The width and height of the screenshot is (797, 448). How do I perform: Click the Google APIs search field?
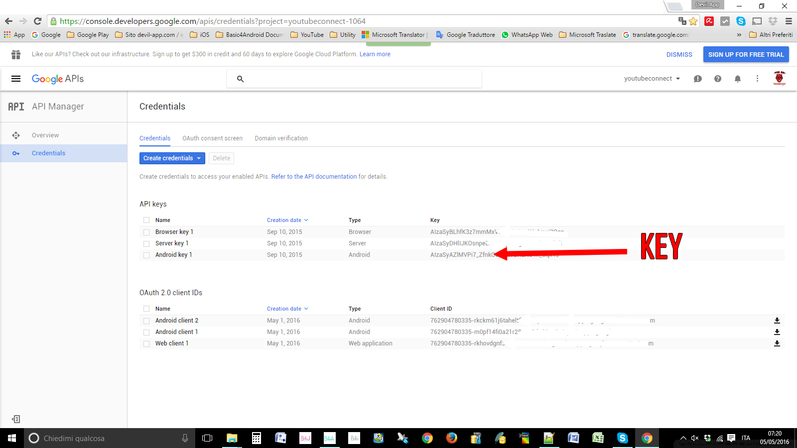tap(354, 79)
